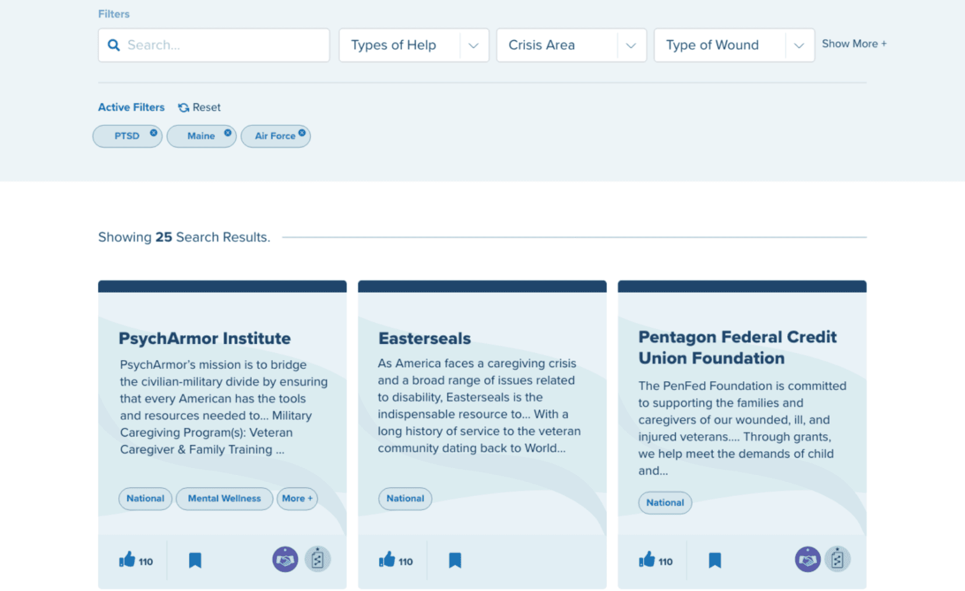Click the Easterseals description text
The height and width of the screenshot is (591, 965).
(479, 406)
